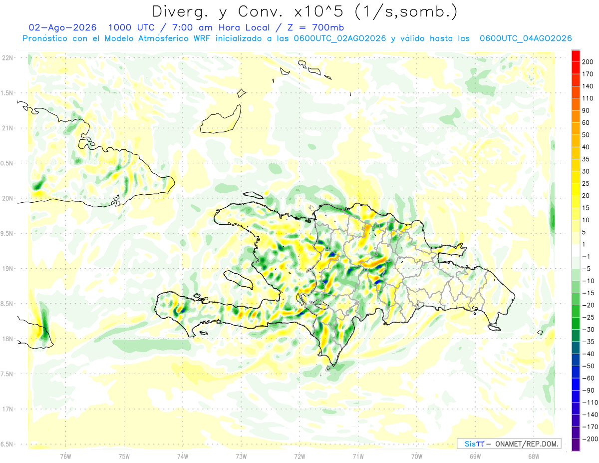This screenshot has height=463, width=599.
Task: Click the '0600UTC_04AGO2026' valid-until time
Action: 525,38
